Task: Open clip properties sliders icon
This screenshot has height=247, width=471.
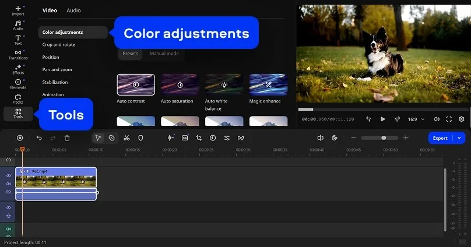Action: pos(227,137)
